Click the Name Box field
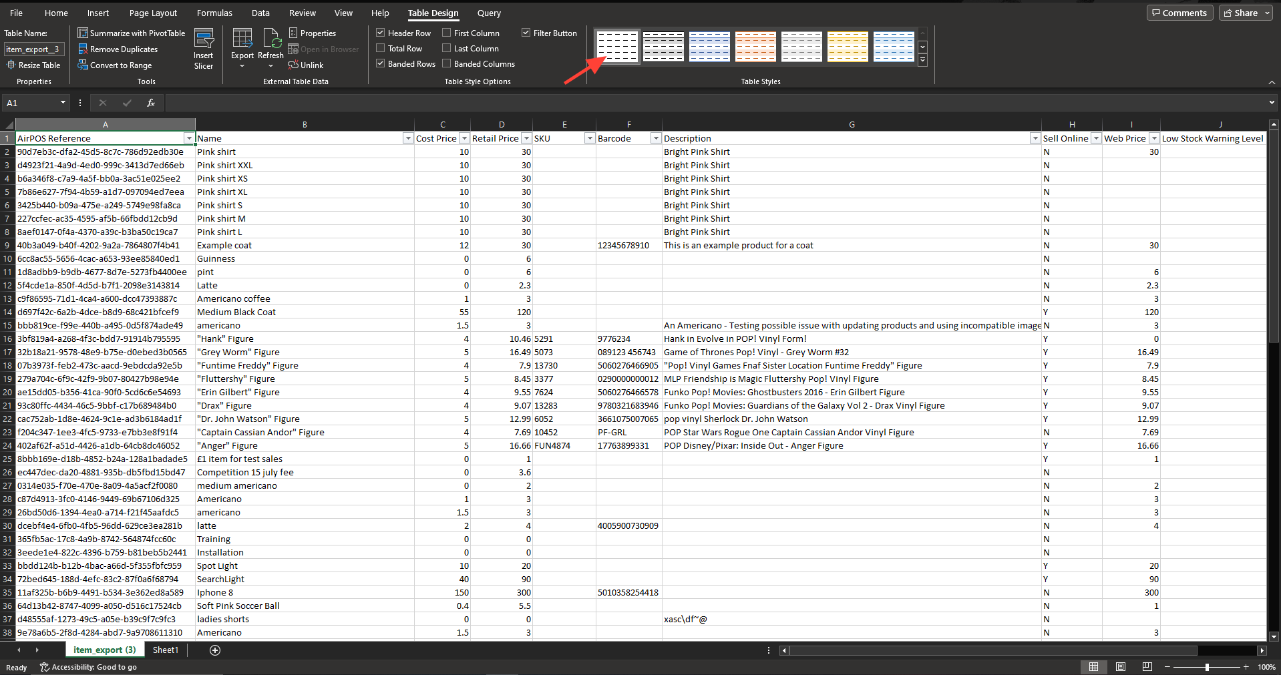The width and height of the screenshot is (1281, 675). click(x=35, y=103)
